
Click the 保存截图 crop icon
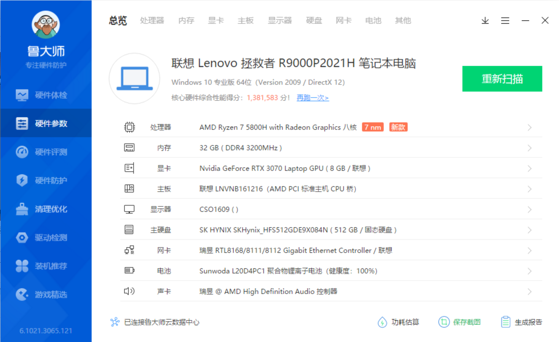444,322
